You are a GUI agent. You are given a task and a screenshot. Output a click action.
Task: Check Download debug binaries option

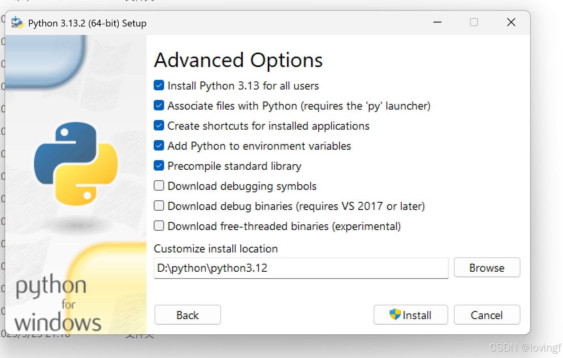(159, 206)
